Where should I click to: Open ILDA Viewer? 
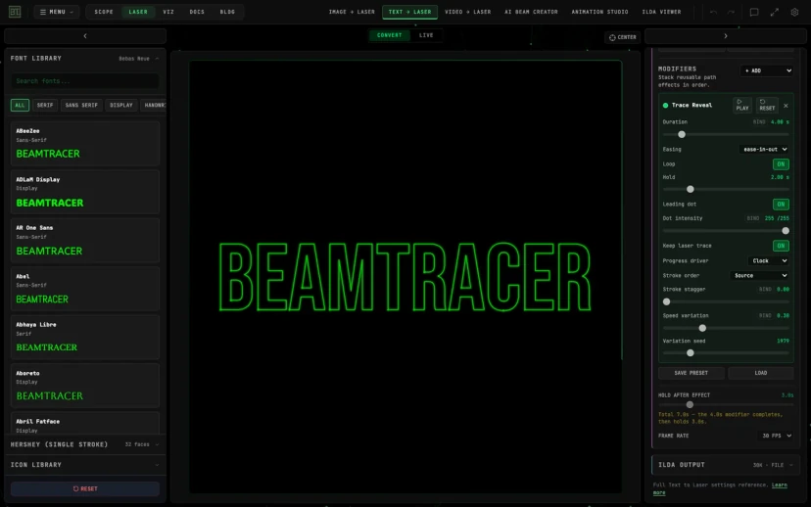click(x=661, y=12)
